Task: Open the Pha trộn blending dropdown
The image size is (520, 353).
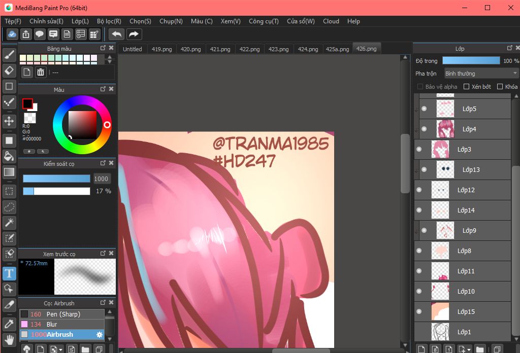Action: point(481,73)
